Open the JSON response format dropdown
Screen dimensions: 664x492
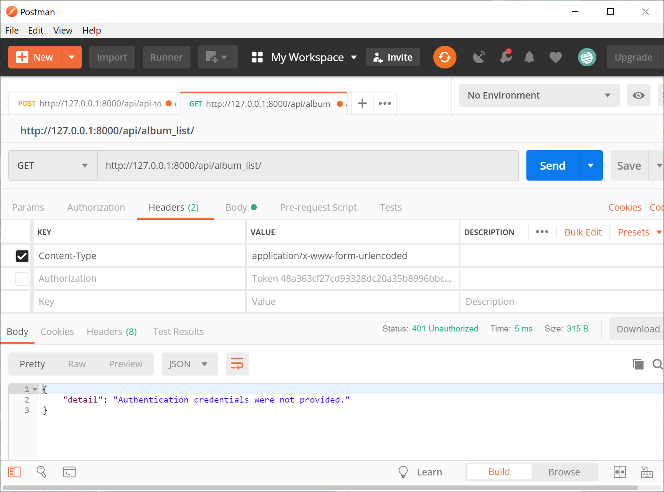[190, 364]
